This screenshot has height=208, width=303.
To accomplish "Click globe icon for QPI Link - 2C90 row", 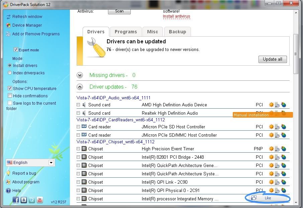I will click(x=284, y=182).
